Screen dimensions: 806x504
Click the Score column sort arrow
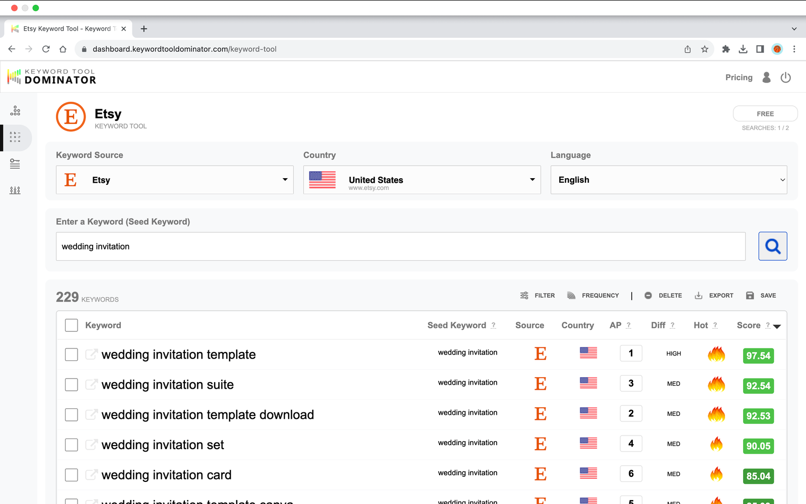[777, 326]
